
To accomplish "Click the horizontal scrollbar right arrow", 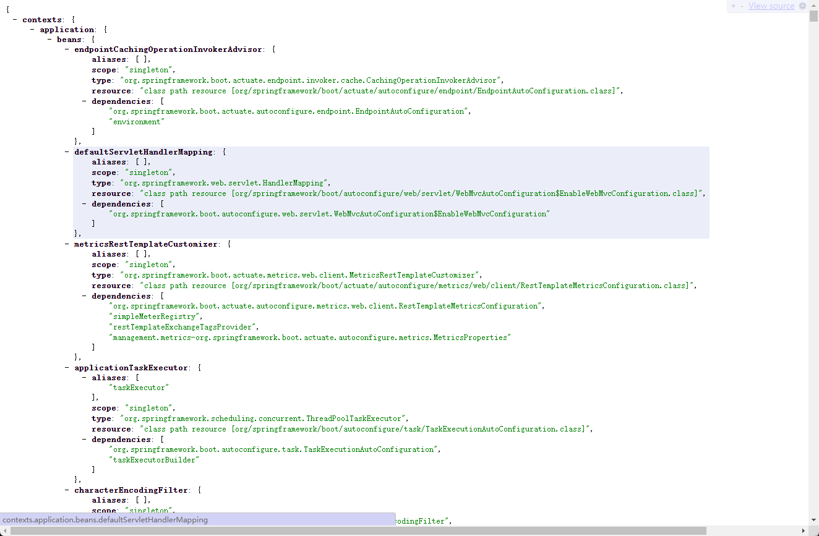I will tap(804, 530).
